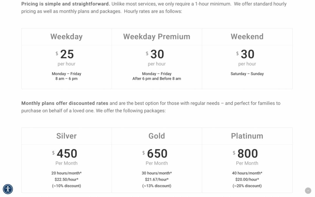Click the Saturday – Sunday text
The width and height of the screenshot is (315, 197).
pyautogui.click(x=247, y=74)
